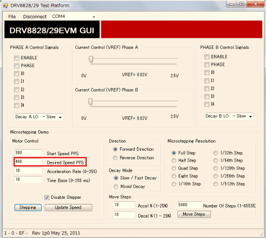266x238 pixels.
Task: Click the Update Speed button
Action: [x=68, y=207]
